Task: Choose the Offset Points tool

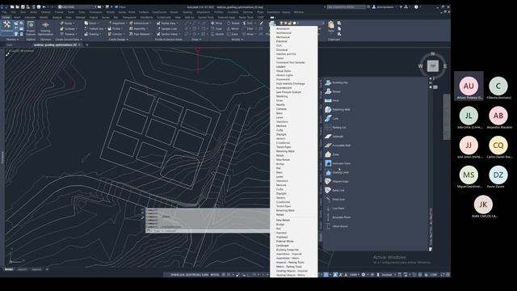Action: tap(336, 226)
